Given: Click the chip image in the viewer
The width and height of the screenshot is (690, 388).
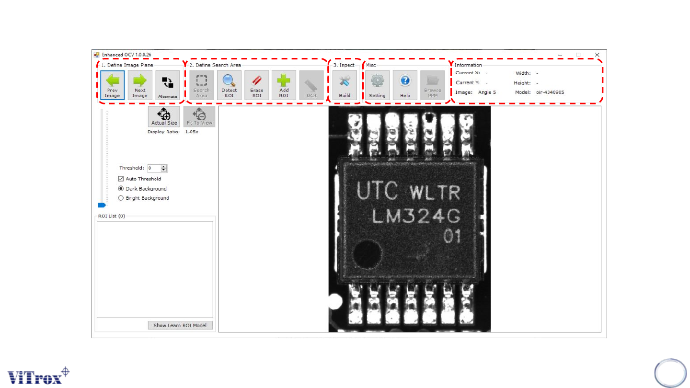Looking at the screenshot, I should (x=410, y=219).
